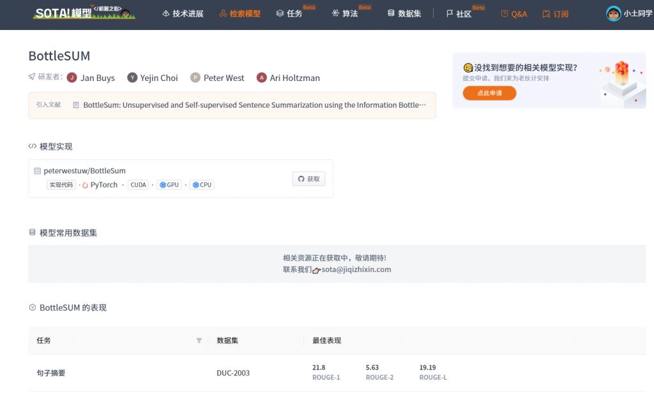The width and height of the screenshot is (654, 397).
Task: Click the 研发者 rocket icon
Action: (32, 76)
